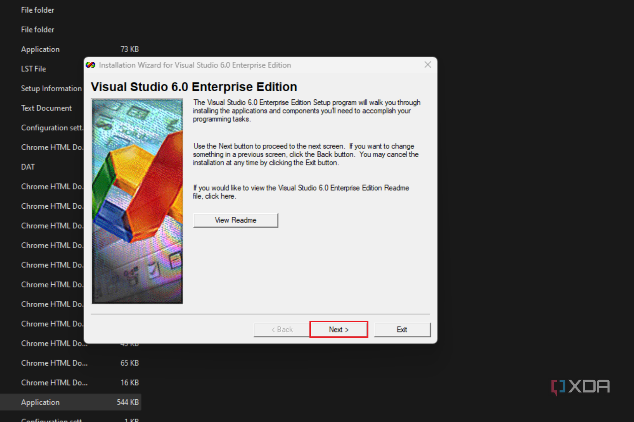Screen dimensions: 634x422
Task: Select the "DAT" row in the file list
Action: 28,167
